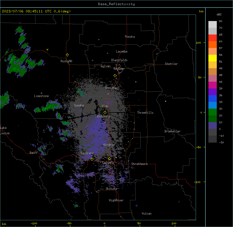Screen dimensions: 233x227
Task: Click the yellow station marker south of RedDeer
Action: [115, 75]
